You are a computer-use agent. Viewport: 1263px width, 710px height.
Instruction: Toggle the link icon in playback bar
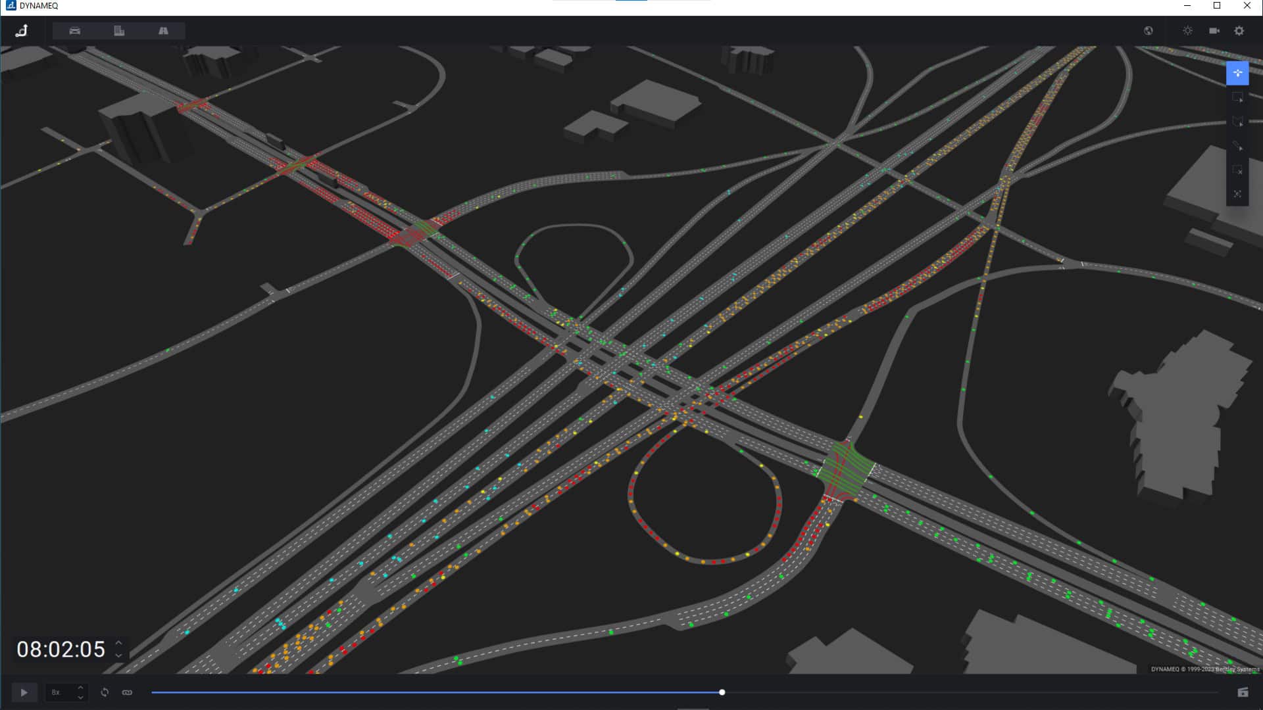point(127,692)
